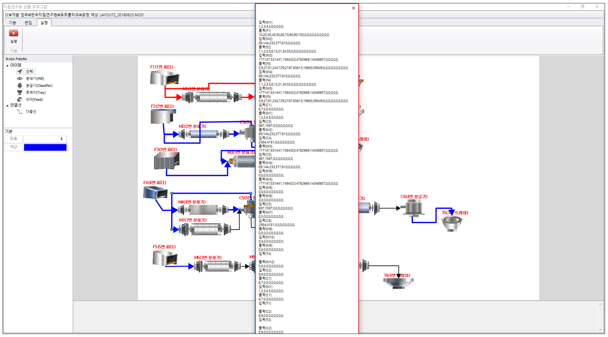Open the blue 색상 color swatch

(x=45, y=147)
